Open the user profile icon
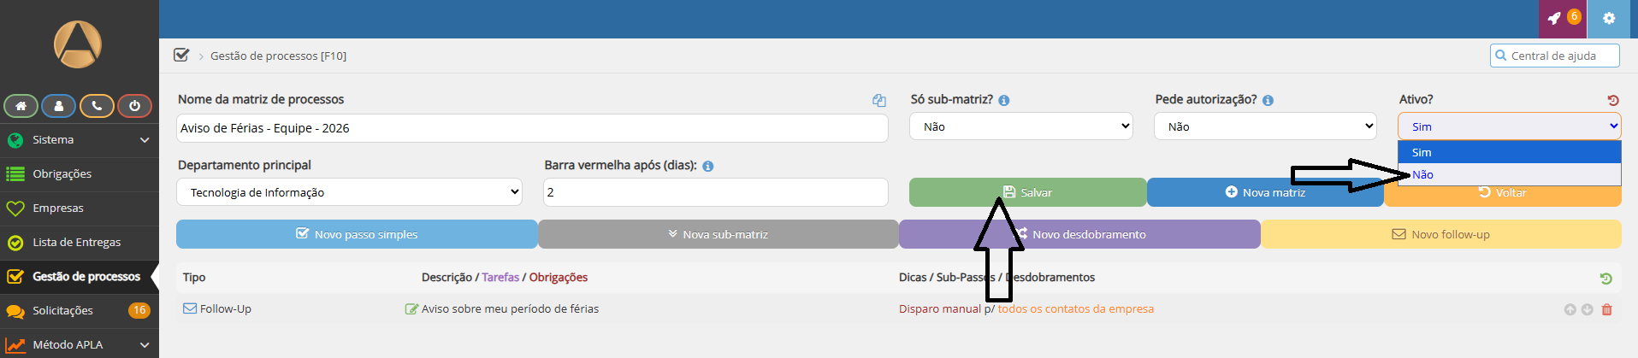This screenshot has height=358, width=1638. [58, 106]
